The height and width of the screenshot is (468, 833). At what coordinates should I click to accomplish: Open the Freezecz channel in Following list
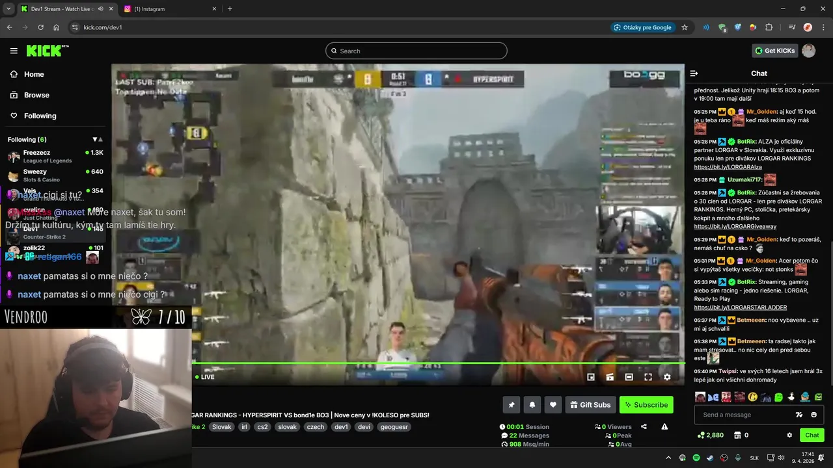(x=55, y=156)
